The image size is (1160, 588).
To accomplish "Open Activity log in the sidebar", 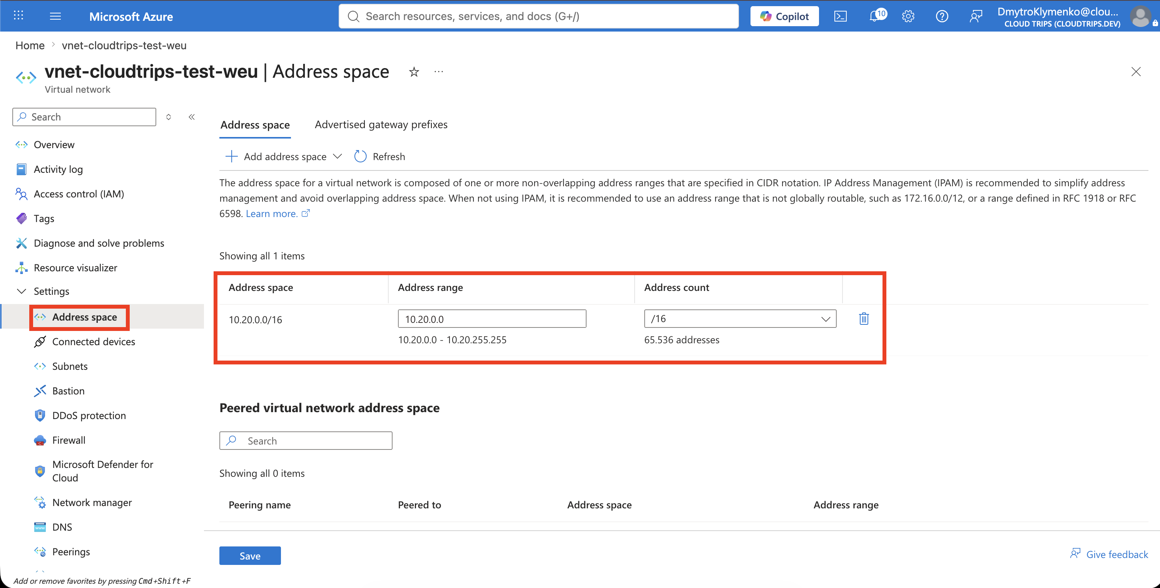I will (58, 169).
